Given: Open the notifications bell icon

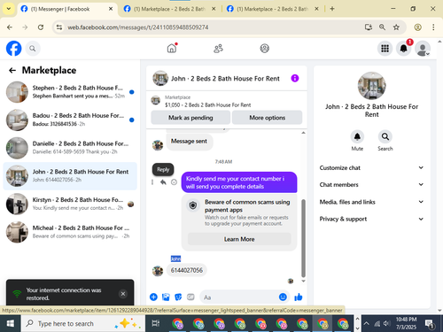Looking at the screenshot, I should click(x=403, y=49).
